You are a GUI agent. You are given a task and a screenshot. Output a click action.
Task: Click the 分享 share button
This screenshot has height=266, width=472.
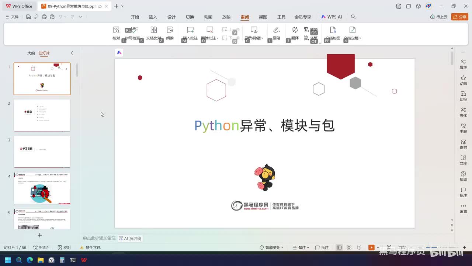pos(459,17)
